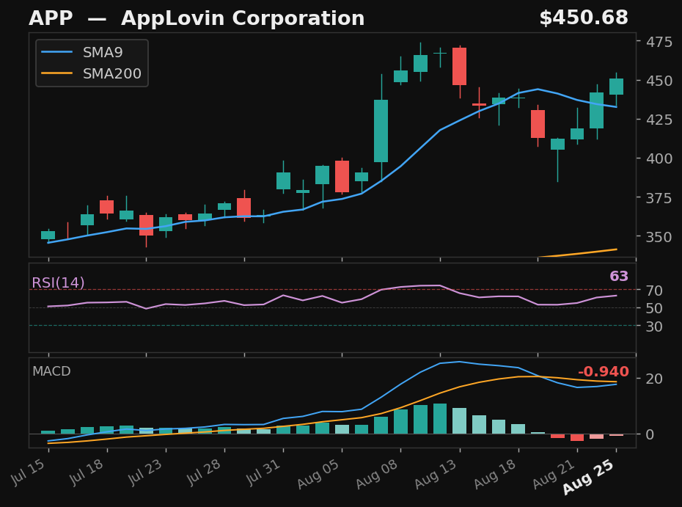
Task: Click the $450.68 price label
Action: click(x=584, y=18)
